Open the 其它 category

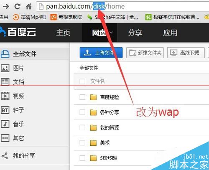[18, 138]
